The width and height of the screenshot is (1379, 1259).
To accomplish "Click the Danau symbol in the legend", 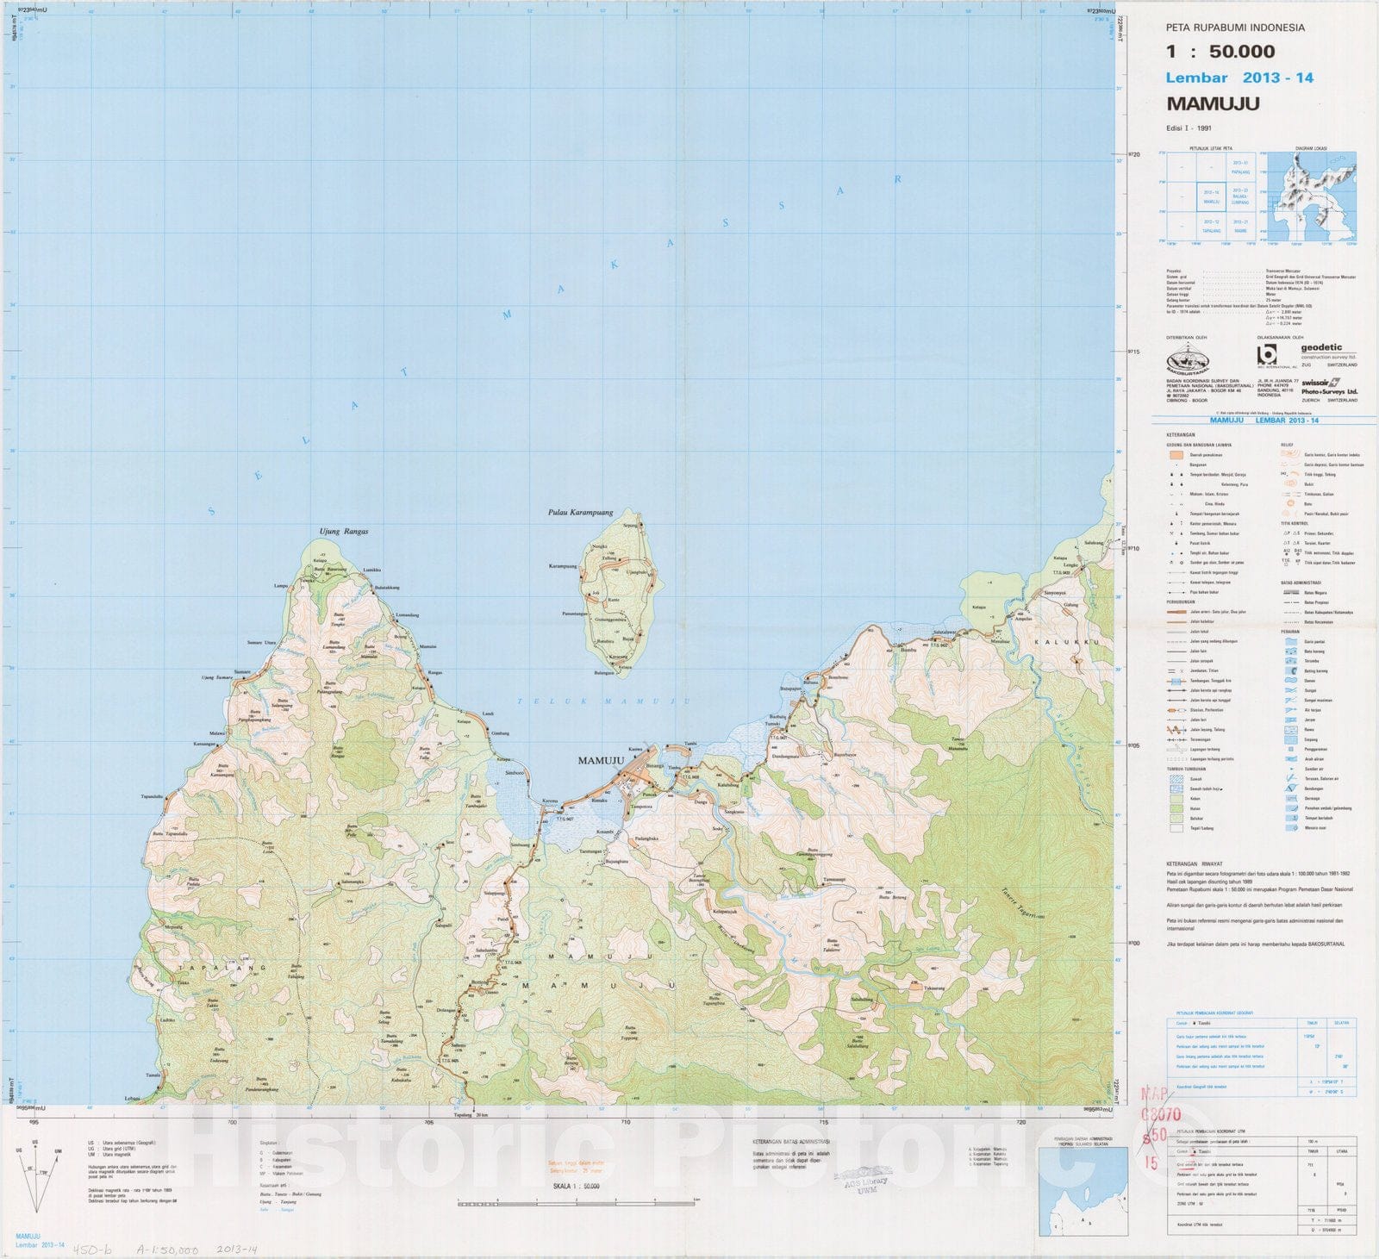I will coord(1289,681).
